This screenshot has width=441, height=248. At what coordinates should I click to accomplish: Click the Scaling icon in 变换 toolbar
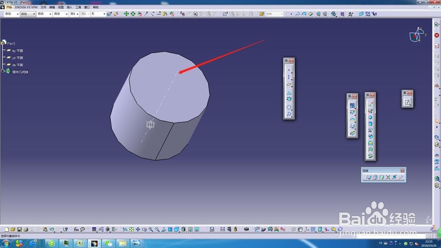[x=388, y=177]
